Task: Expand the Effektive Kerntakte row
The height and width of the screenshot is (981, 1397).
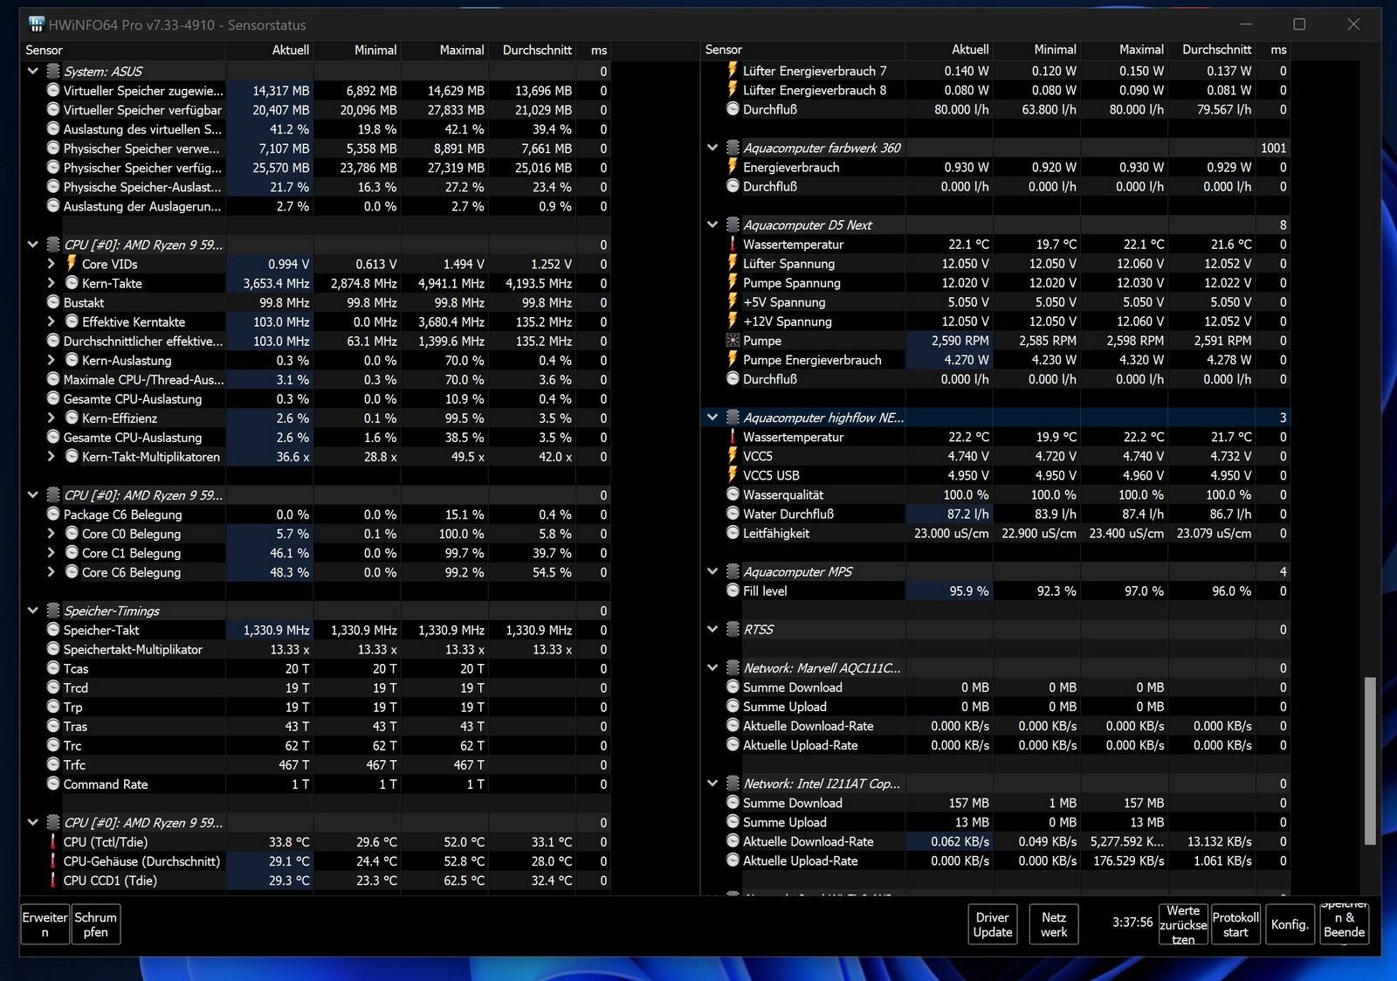Action: [51, 321]
